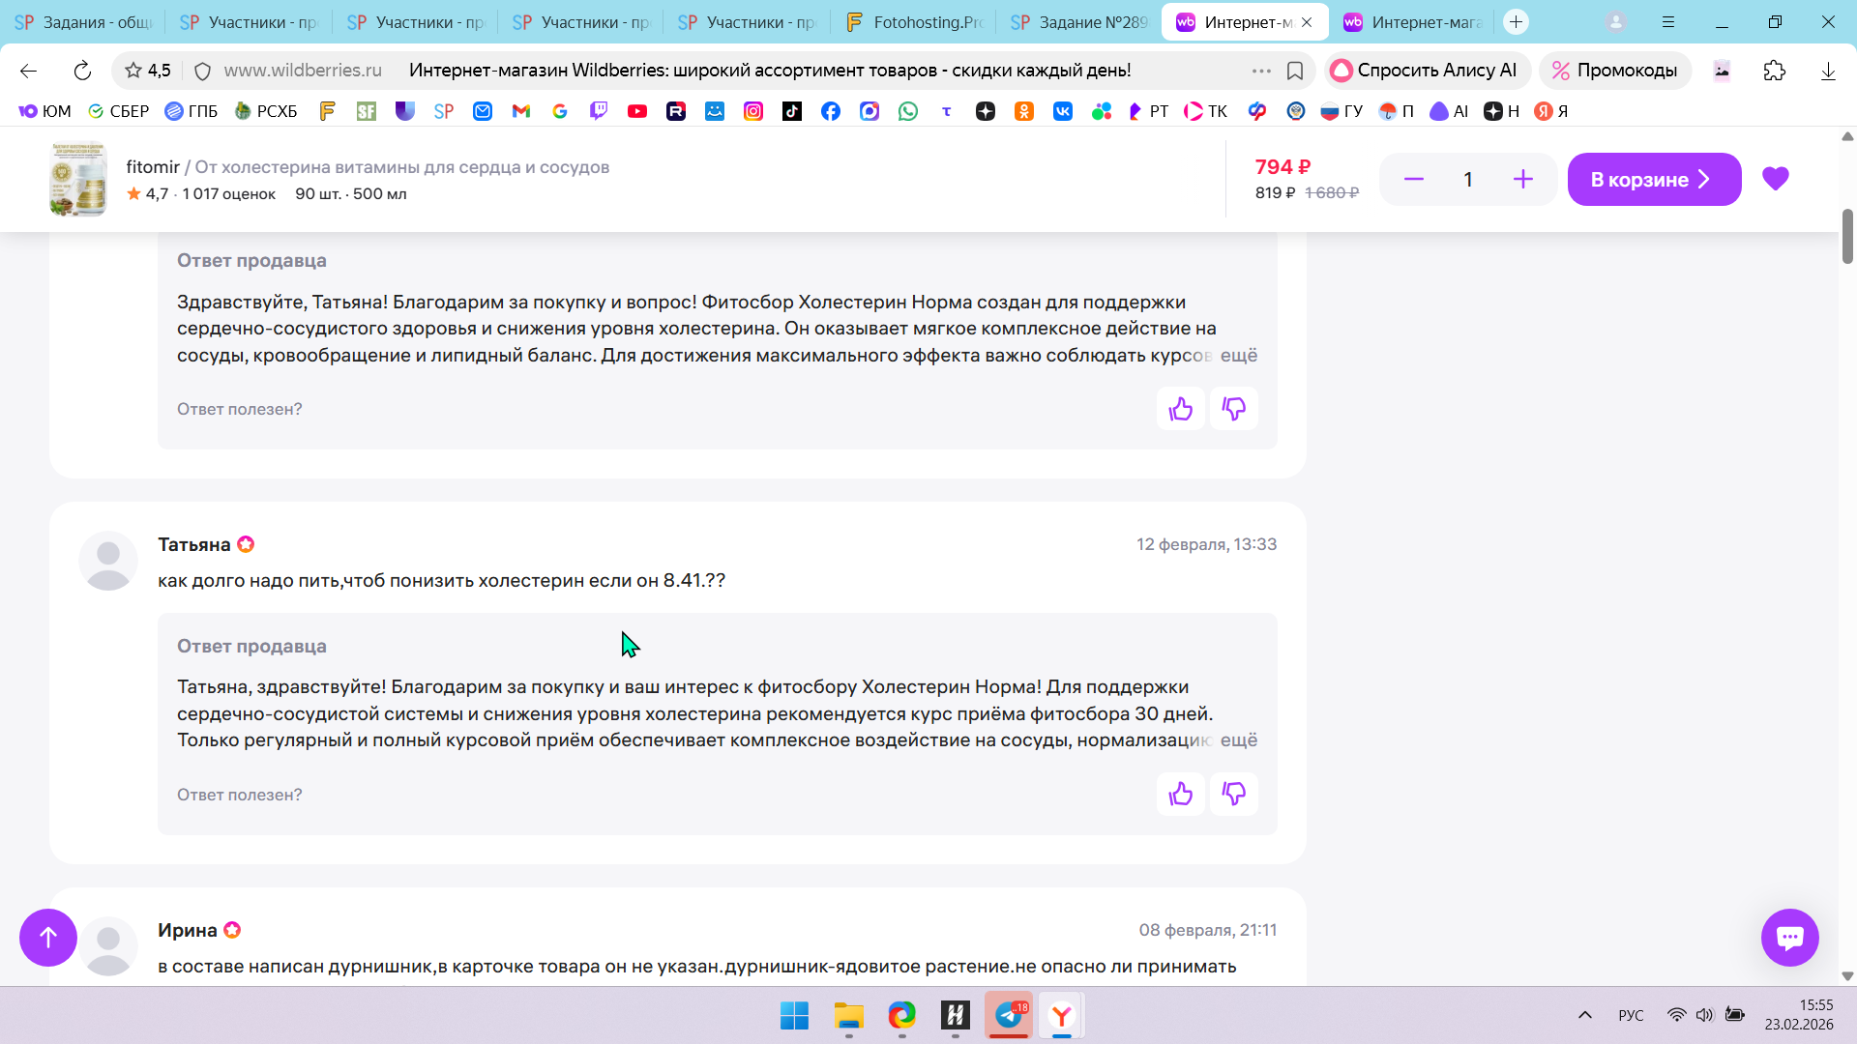Open the address bar three-dots menu
Screen dimensions: 1857x1044
point(1261,71)
